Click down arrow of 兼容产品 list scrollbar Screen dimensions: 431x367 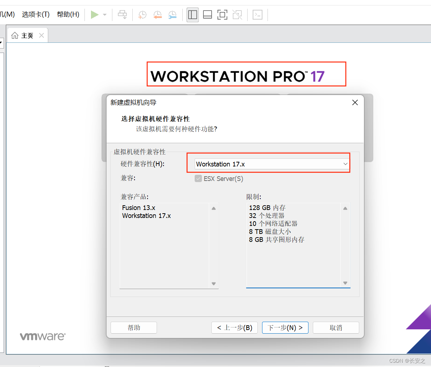pos(214,284)
